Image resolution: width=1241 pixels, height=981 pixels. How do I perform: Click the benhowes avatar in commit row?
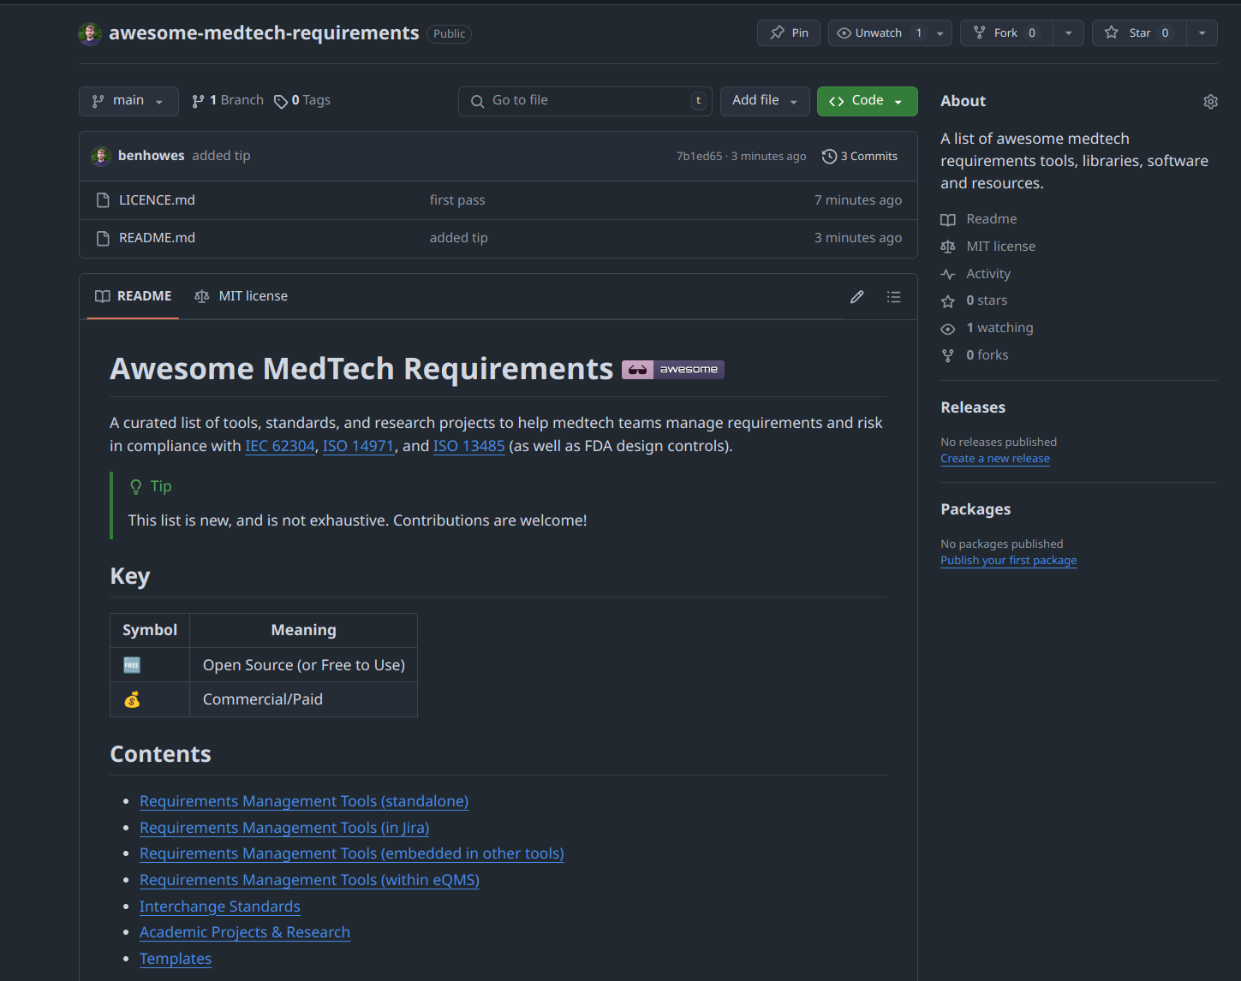[x=101, y=156]
